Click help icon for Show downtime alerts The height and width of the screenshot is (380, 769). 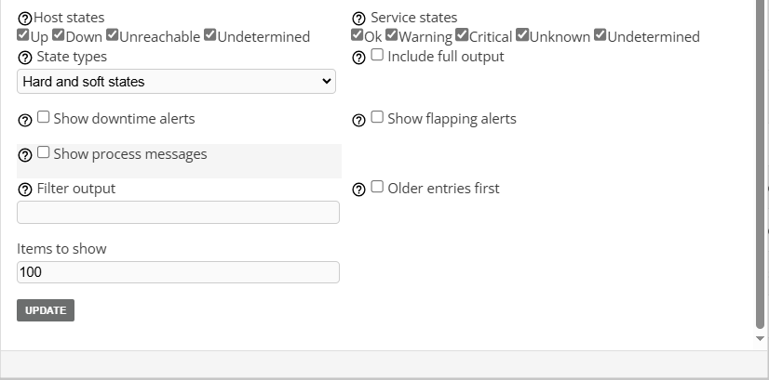(25, 120)
